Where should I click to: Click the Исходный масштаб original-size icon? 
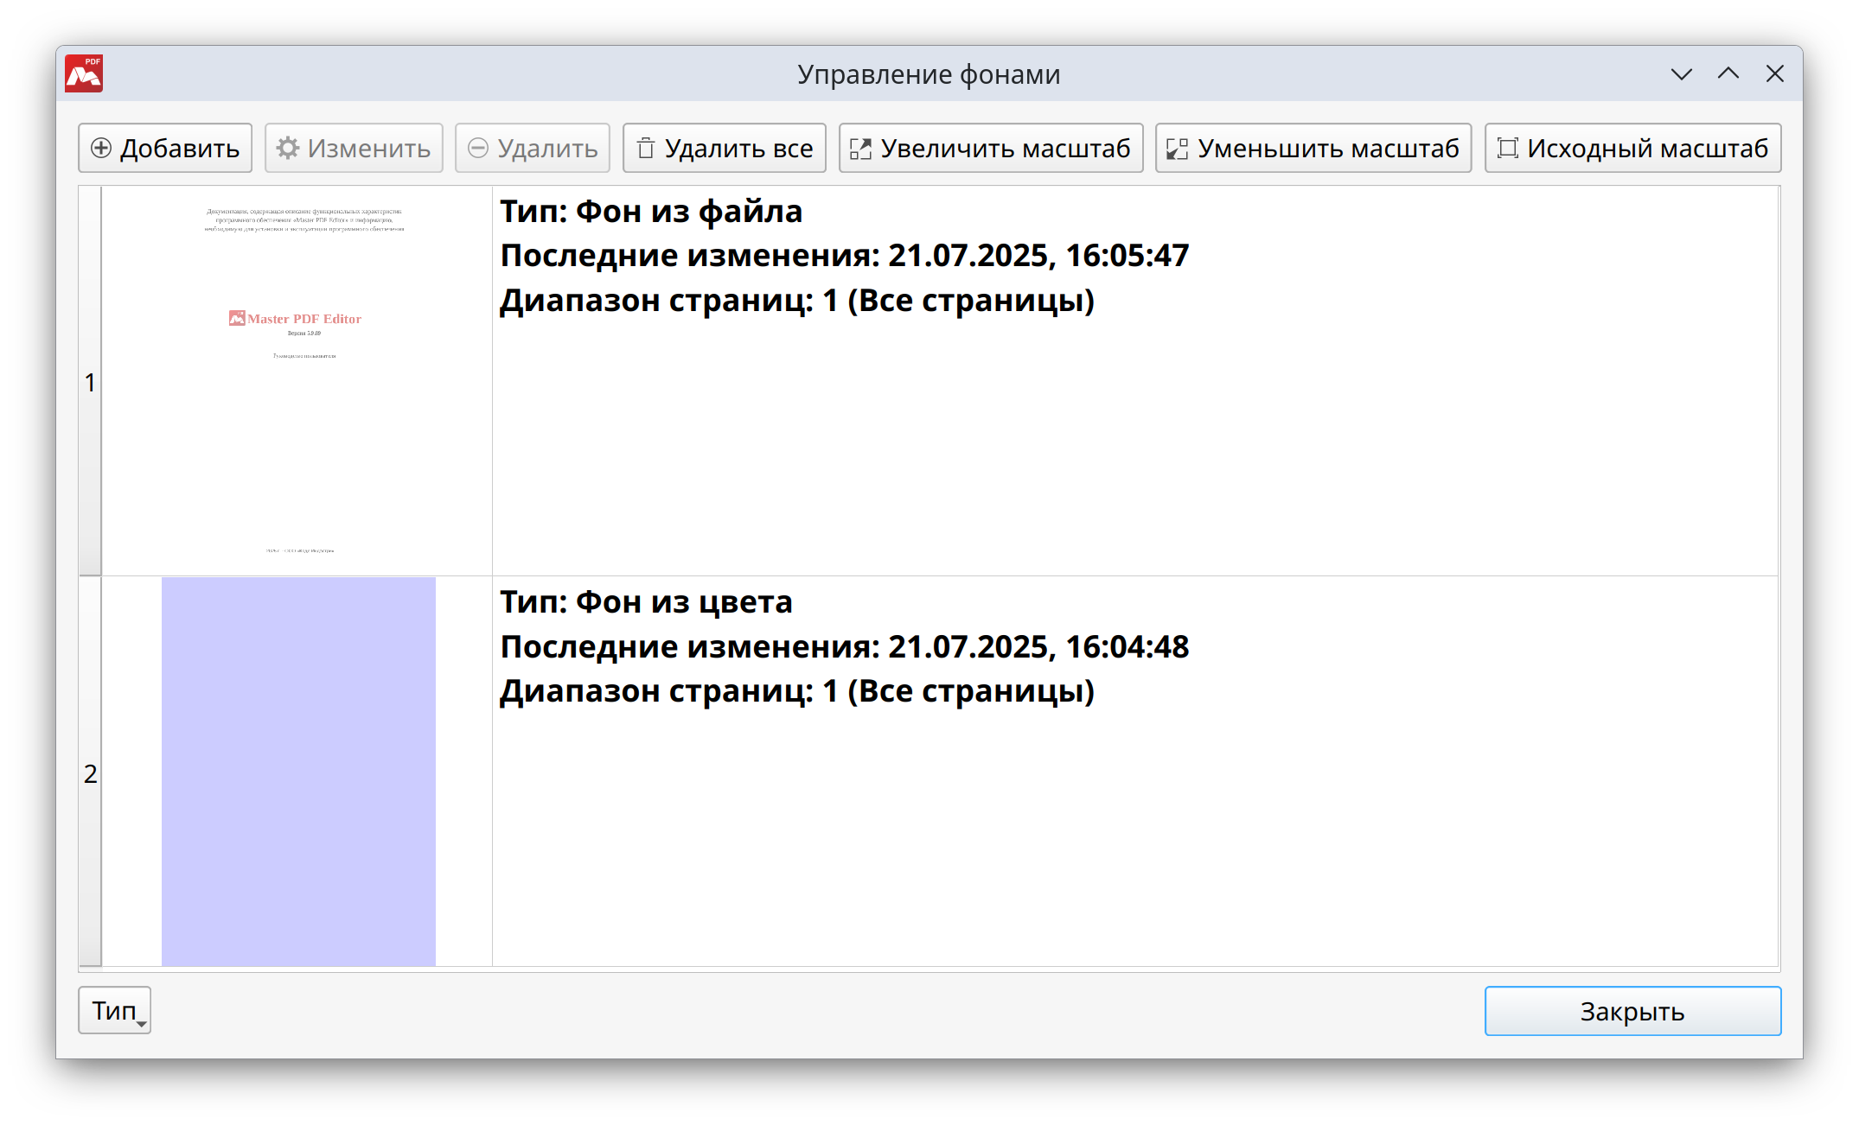point(1507,149)
